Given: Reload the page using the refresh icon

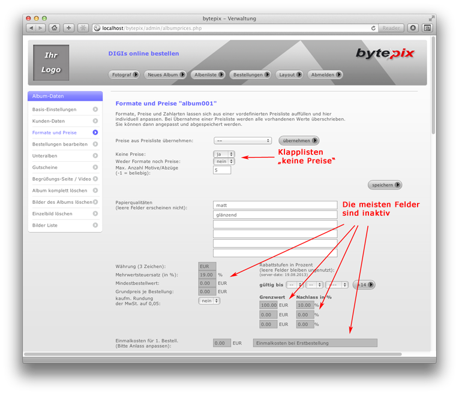Looking at the screenshot, I should coord(374,28).
